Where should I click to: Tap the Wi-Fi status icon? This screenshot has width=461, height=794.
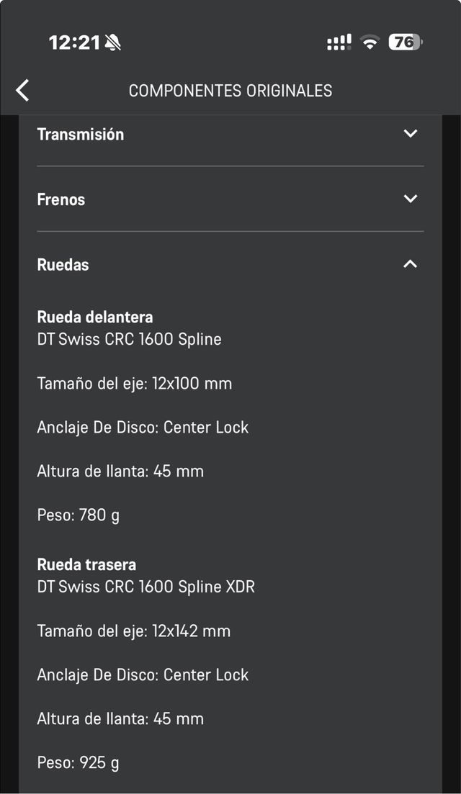pos(370,42)
